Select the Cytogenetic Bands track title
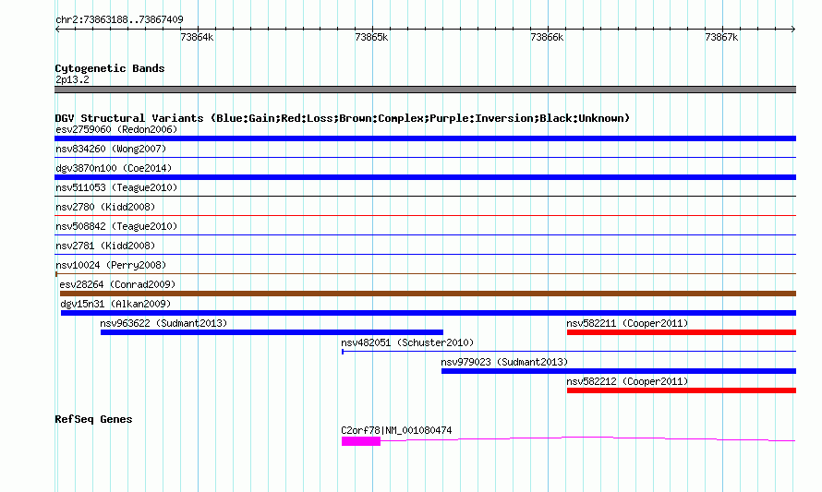Image resolution: width=822 pixels, height=492 pixels. click(110, 68)
